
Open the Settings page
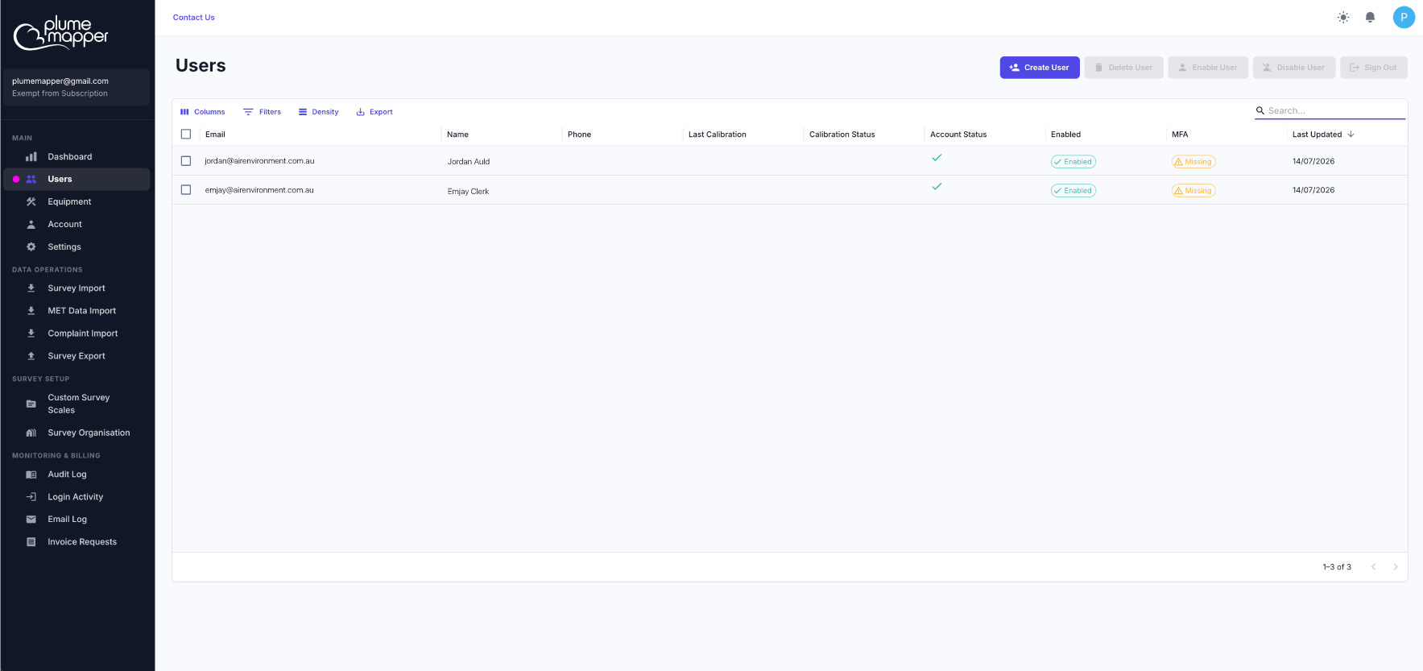[x=77, y=247]
